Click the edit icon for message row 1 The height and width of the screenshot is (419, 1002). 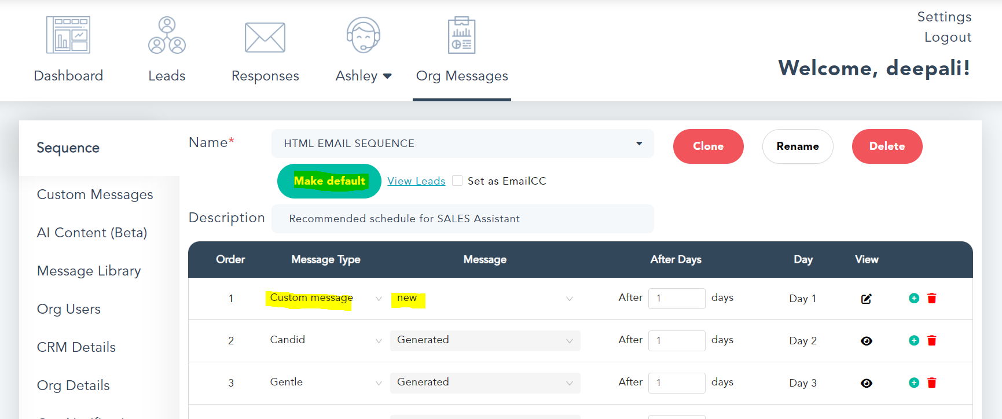click(866, 299)
